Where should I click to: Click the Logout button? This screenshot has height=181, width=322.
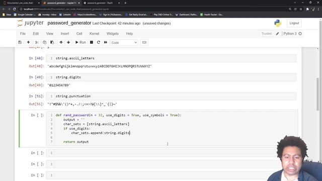(294, 23)
